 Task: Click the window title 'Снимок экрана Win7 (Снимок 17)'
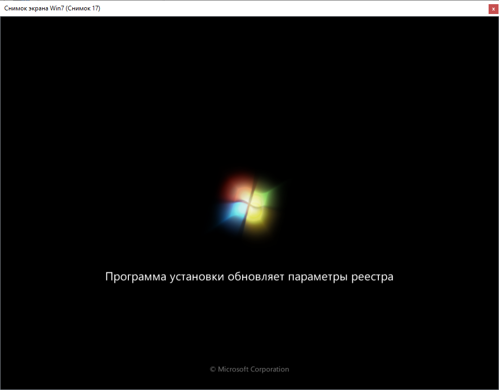click(52, 8)
